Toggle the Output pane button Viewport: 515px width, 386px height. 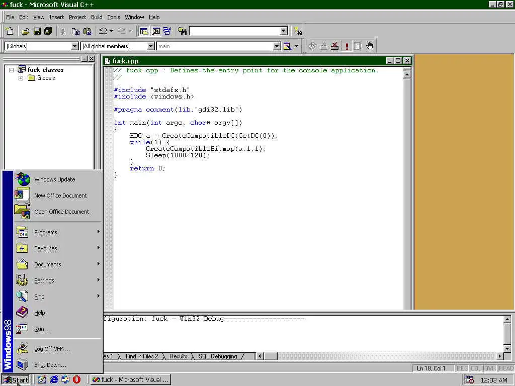[156, 31]
